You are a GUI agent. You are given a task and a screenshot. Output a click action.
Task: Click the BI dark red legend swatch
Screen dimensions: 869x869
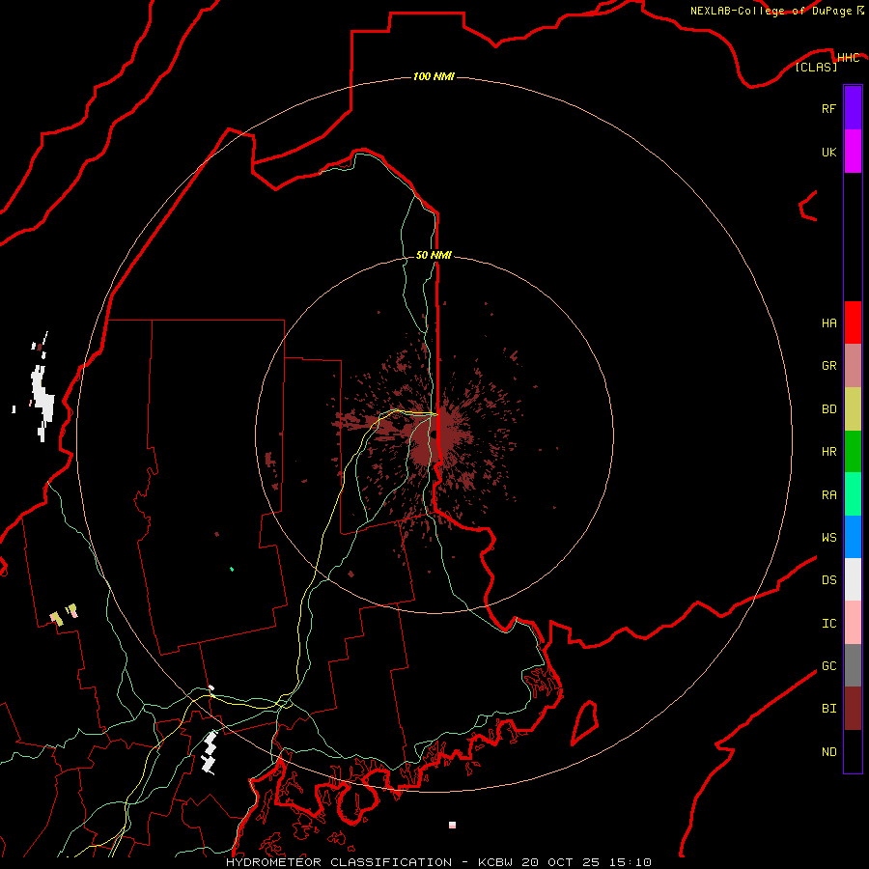point(853,709)
